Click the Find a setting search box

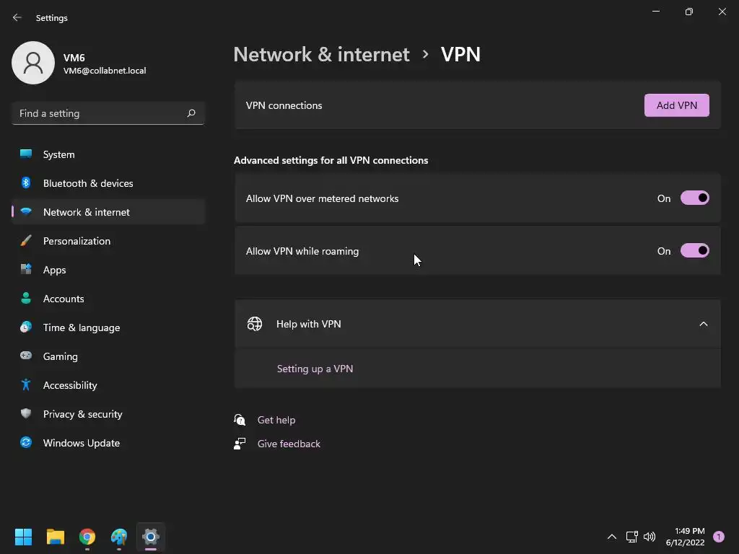pos(100,113)
